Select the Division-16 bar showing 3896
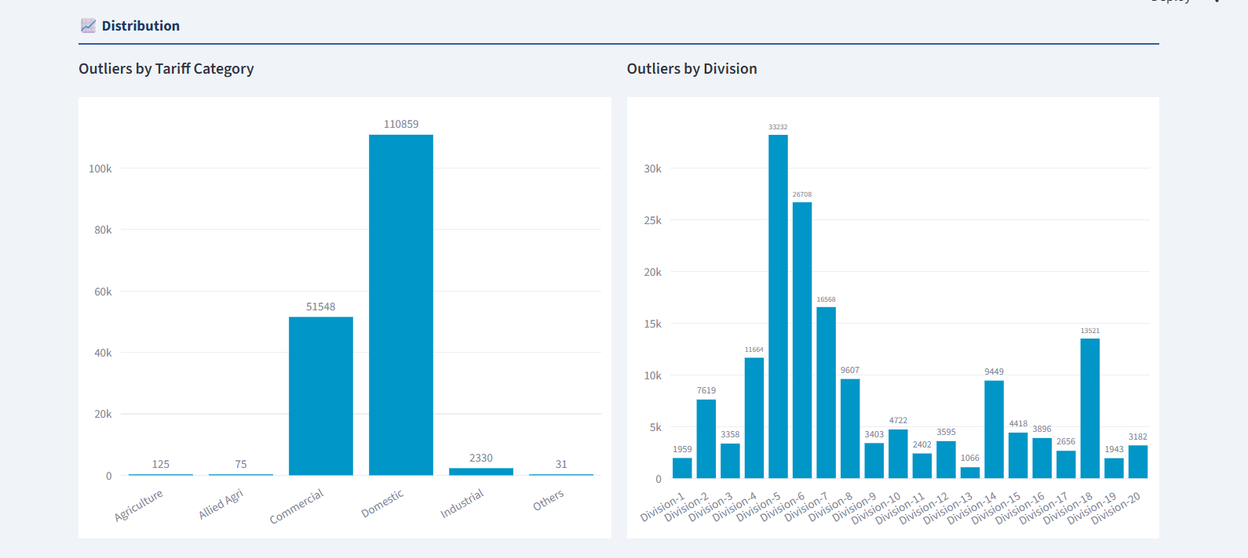The width and height of the screenshot is (1248, 558). click(x=1042, y=458)
